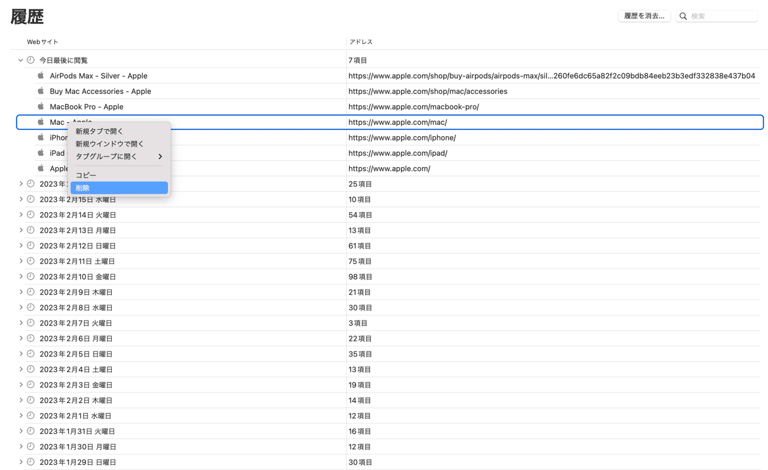The width and height of the screenshot is (768, 470).
Task: Choose 新規タブで開く from context menu
Action: tap(119, 131)
